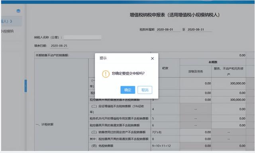Click the 纳税人名称 input field
Image resolution: width=255 pixels, height=153 pixels.
pyautogui.click(x=82, y=37)
